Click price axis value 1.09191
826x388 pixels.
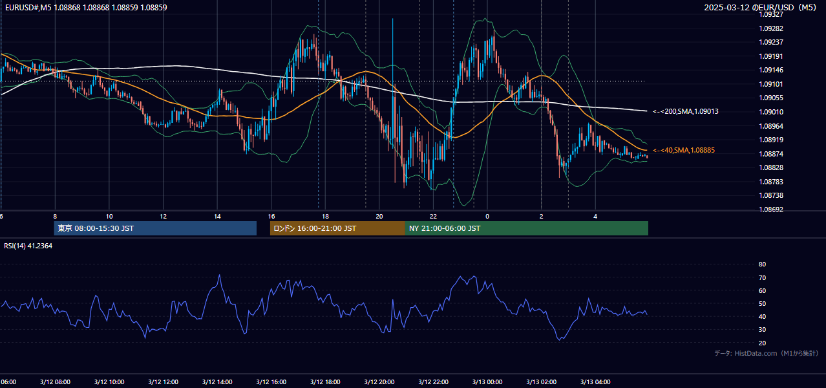coord(770,56)
